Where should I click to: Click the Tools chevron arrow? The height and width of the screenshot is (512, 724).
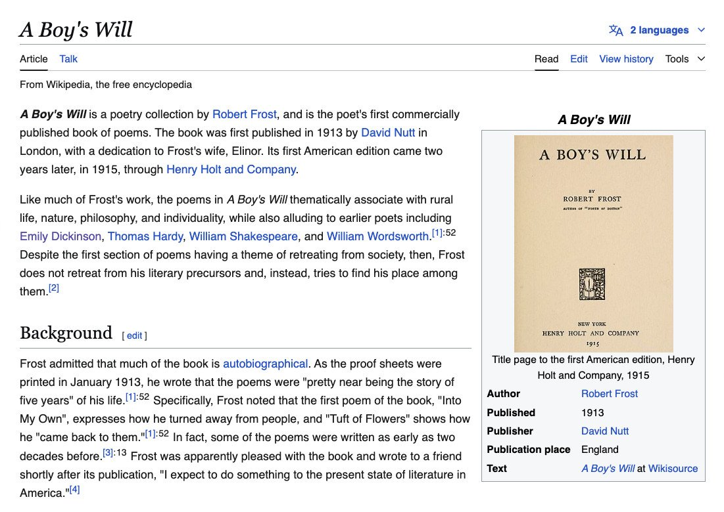coord(702,59)
